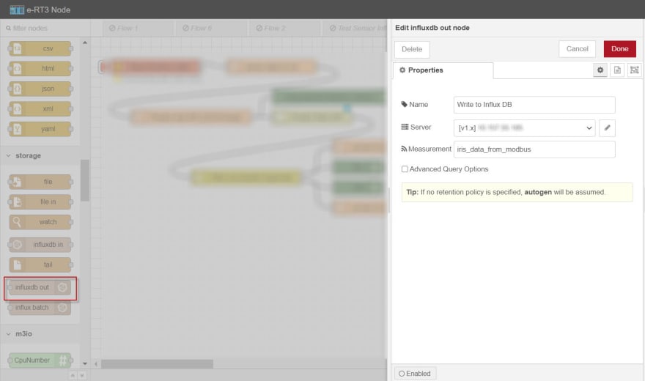Click the Delete button
Image resolution: width=645 pixels, height=381 pixels.
[x=412, y=49]
